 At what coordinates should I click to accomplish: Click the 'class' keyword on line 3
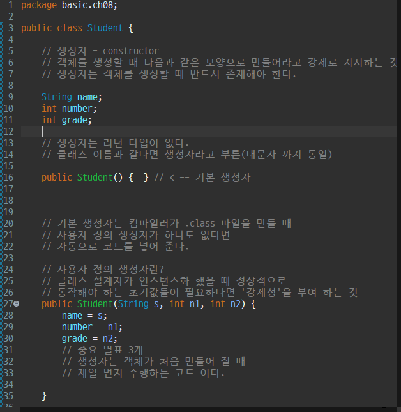pyautogui.click(x=70, y=28)
